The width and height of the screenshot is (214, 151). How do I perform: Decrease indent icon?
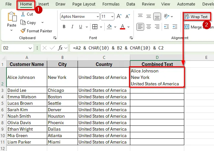[166, 27]
